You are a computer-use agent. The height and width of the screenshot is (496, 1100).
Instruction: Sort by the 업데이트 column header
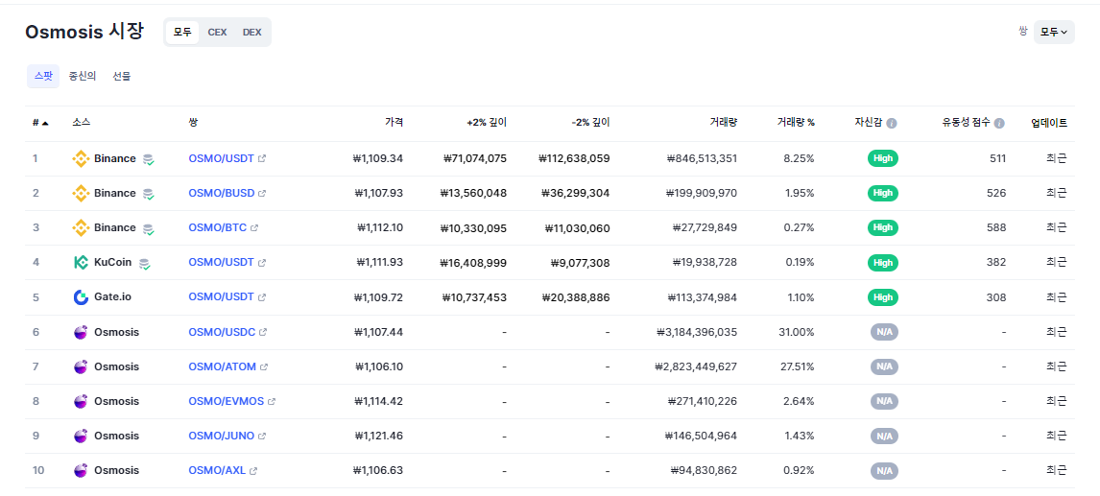coord(1049,123)
